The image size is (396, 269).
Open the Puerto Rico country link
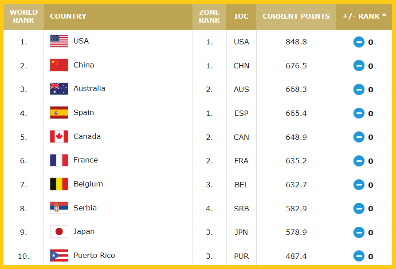[x=94, y=255]
